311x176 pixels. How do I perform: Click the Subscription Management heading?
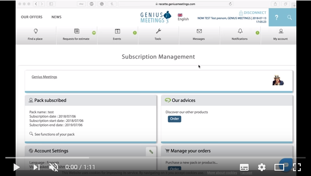pyautogui.click(x=158, y=57)
